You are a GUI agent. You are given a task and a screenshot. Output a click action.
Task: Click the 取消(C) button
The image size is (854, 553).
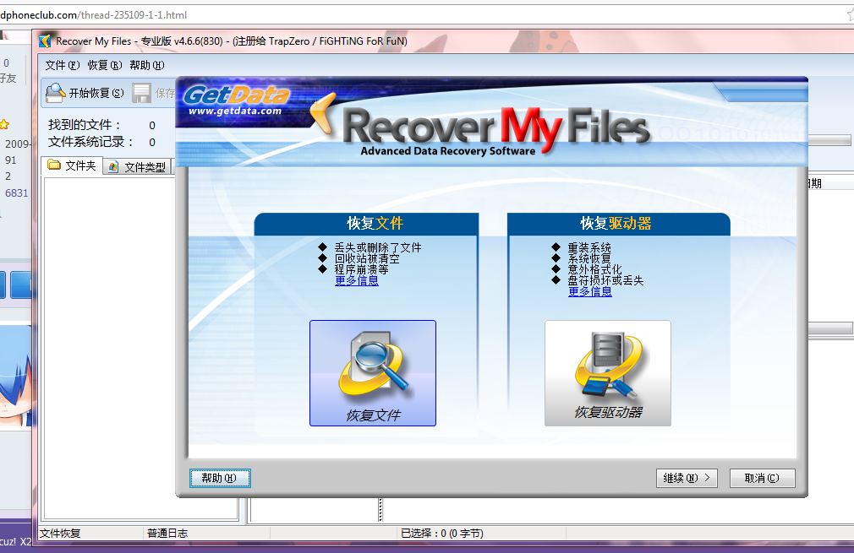pyautogui.click(x=762, y=478)
